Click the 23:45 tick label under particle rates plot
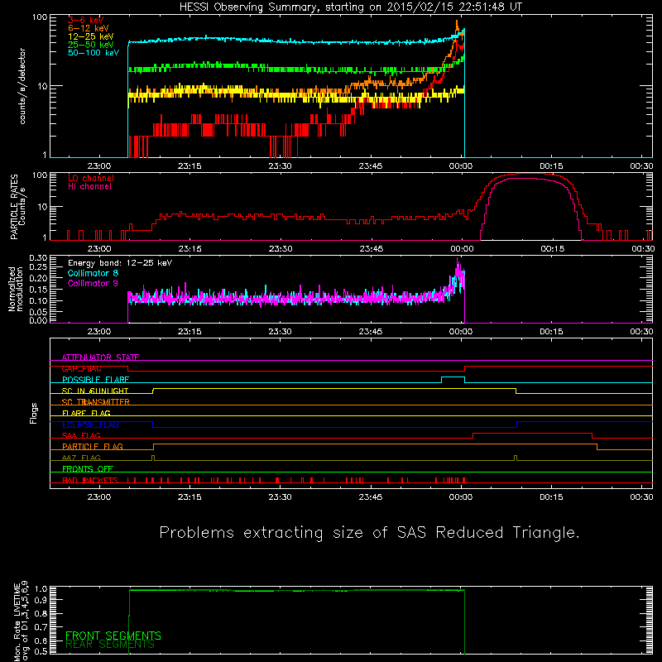The height and width of the screenshot is (662, 662). 371,249
